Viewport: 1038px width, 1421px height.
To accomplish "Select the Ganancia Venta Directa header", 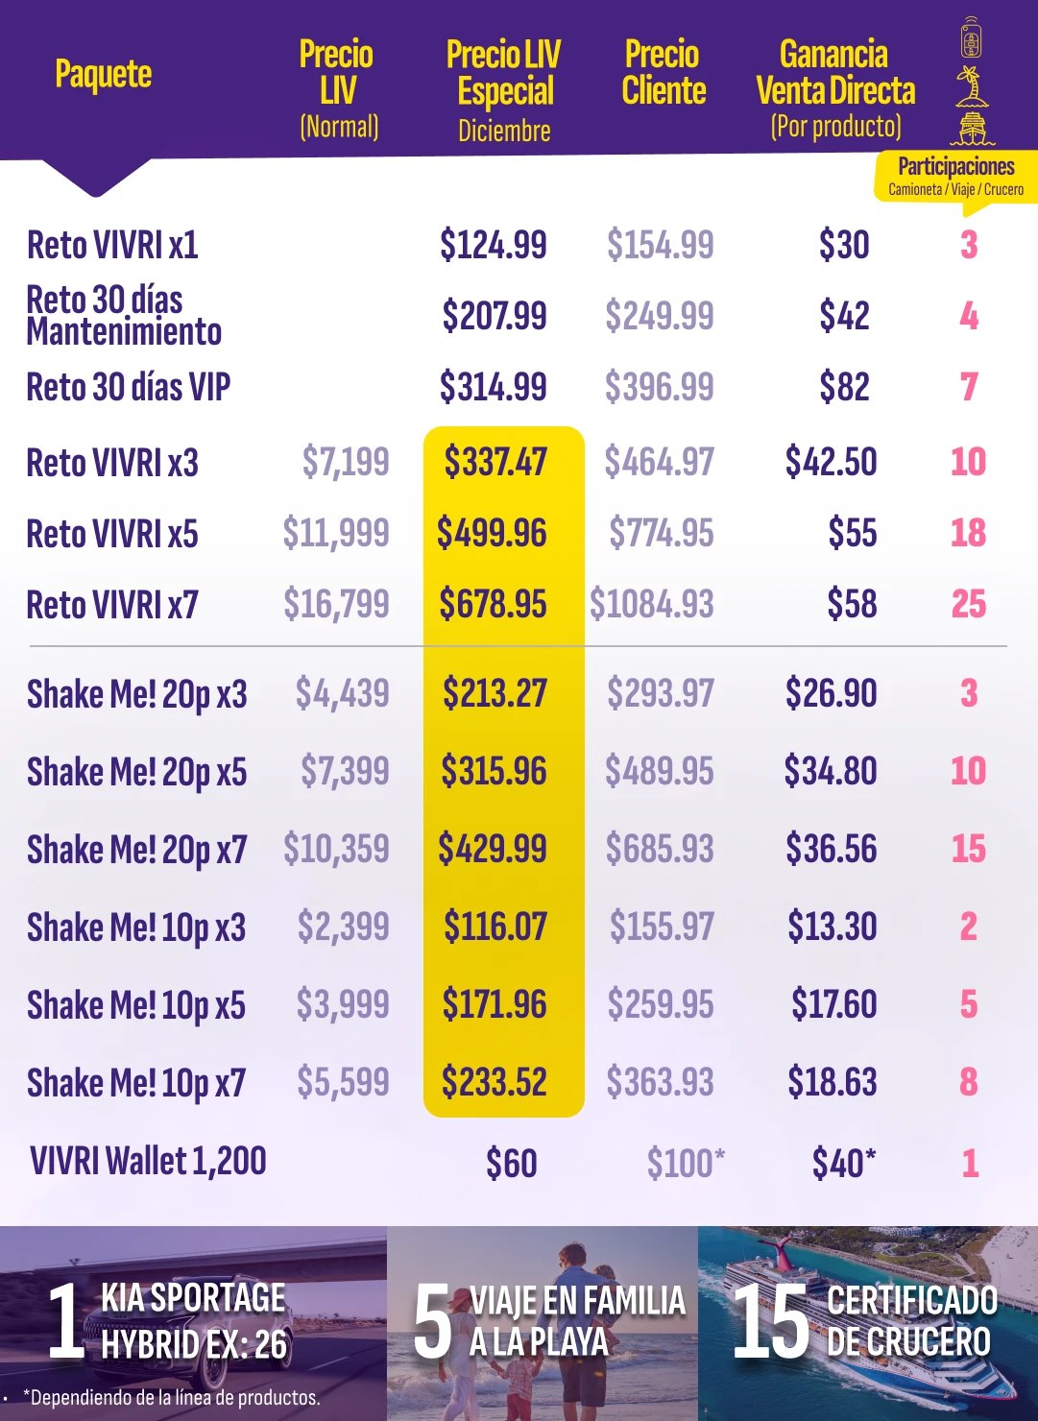I will [x=835, y=89].
